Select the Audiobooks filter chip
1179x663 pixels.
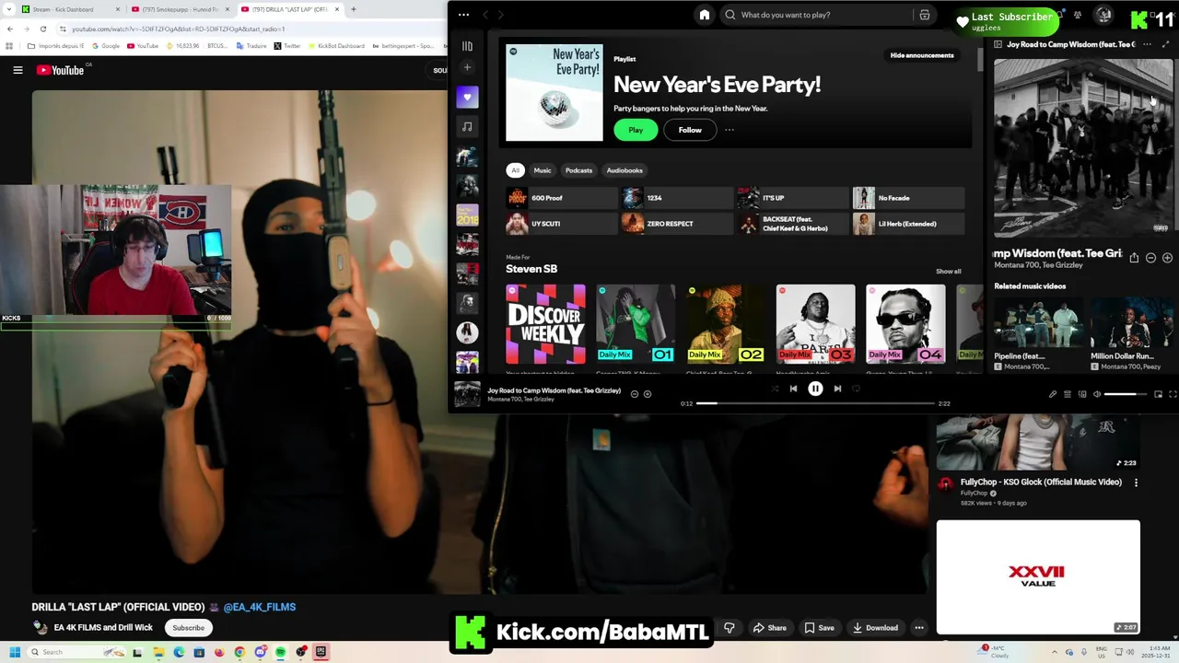[625, 170]
